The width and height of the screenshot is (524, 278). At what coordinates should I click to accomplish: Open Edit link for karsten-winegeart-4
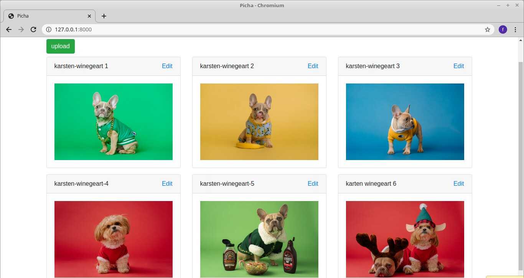tap(167, 183)
